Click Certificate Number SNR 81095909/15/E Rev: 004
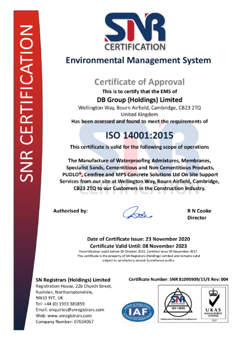This screenshot has width=240, height=339. (178, 280)
